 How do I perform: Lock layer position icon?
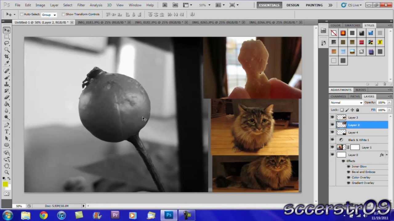352,110
